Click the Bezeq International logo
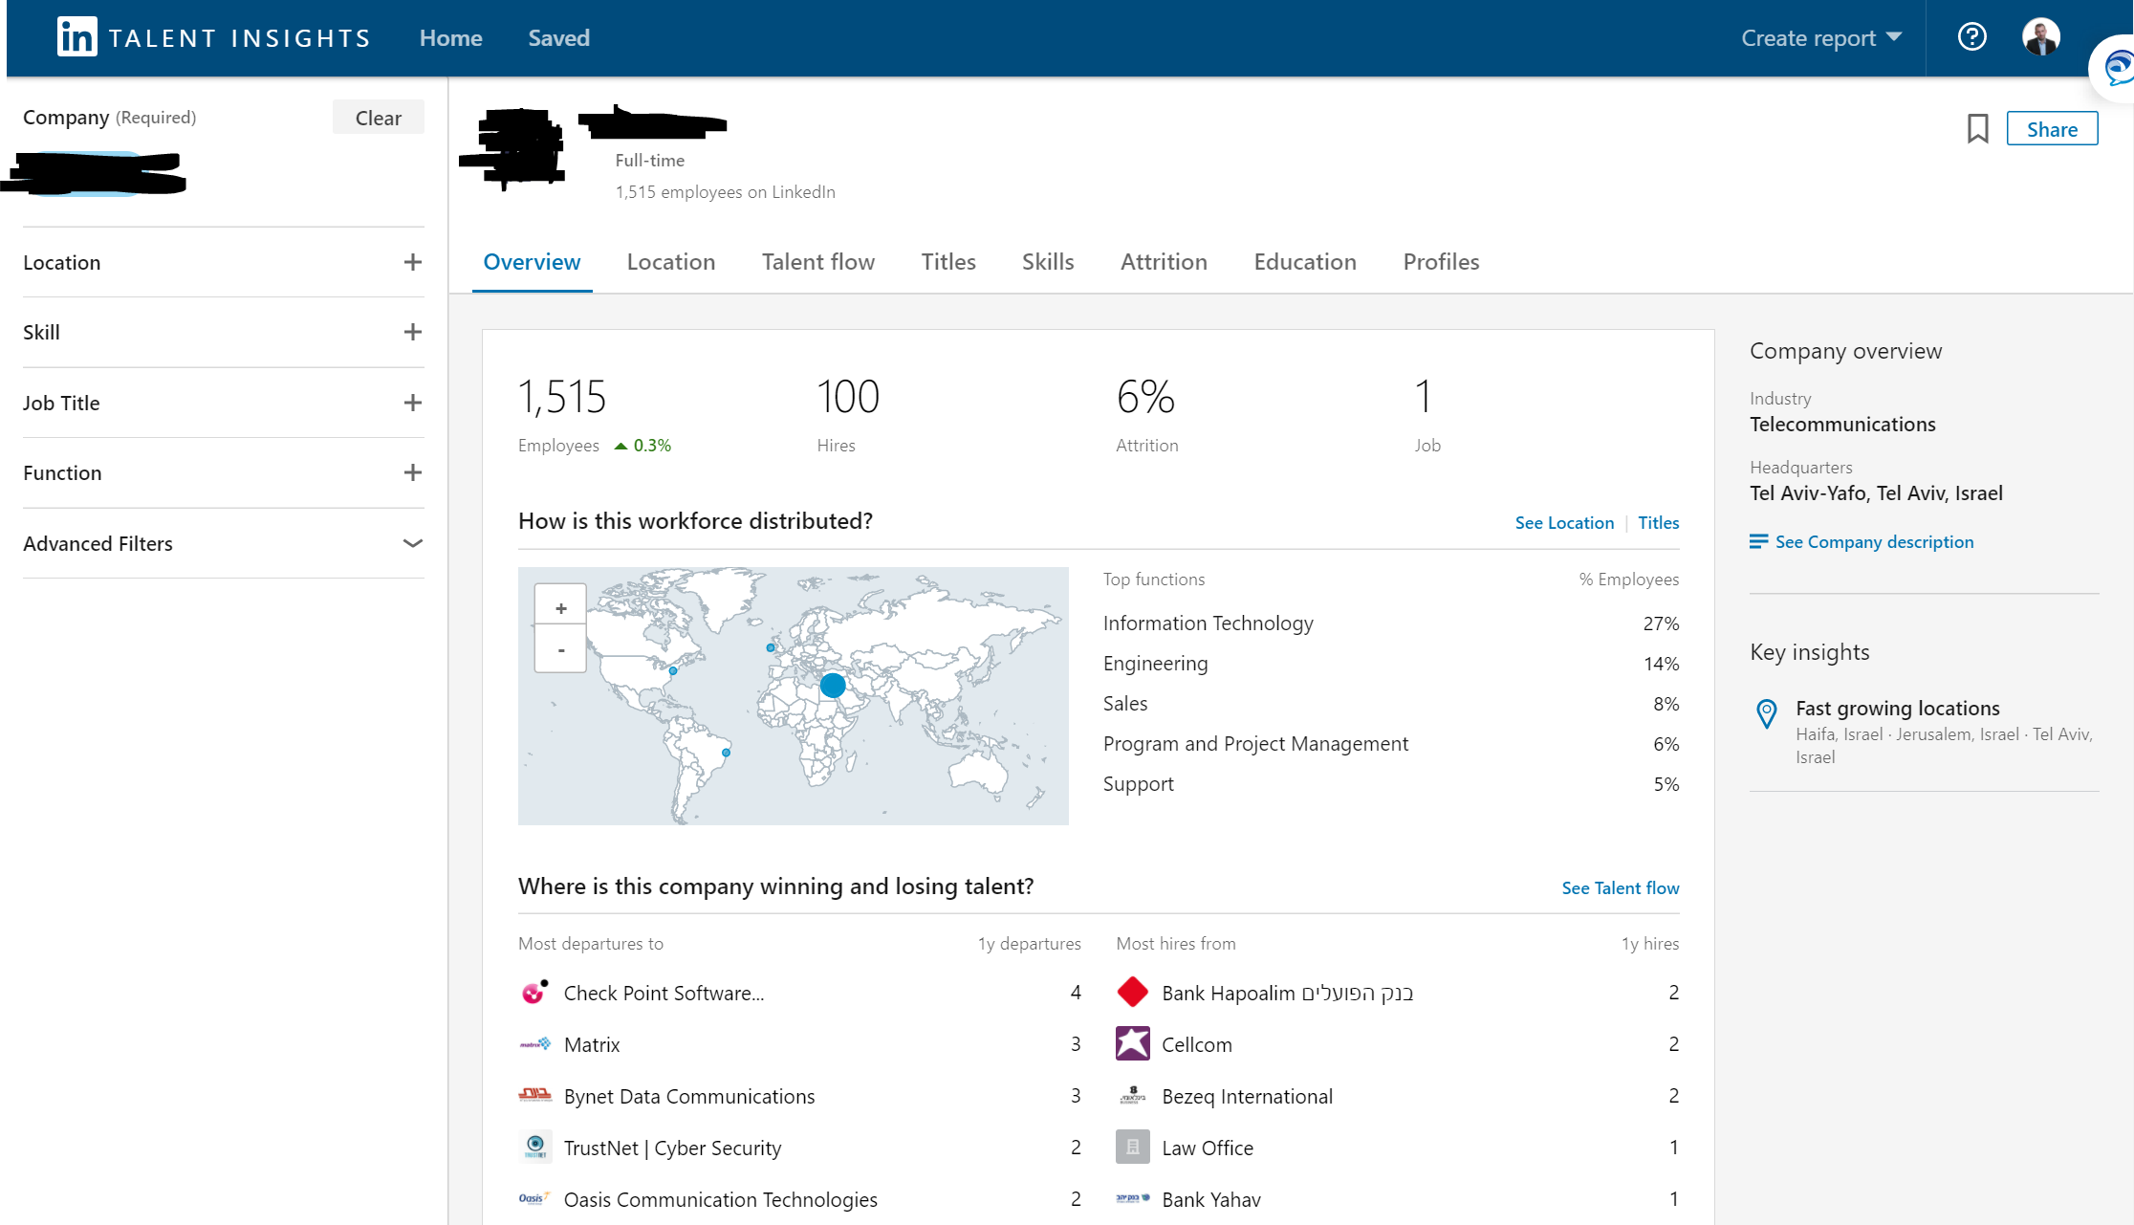Screen dimensions: 2134x1225 1132,1095
